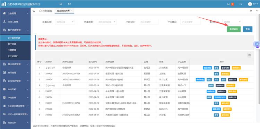Click the page vertical scrollbar
260x129 pixels.
(x=259, y=59)
